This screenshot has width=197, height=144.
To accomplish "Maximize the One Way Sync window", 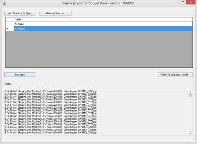I will click(x=183, y=3).
